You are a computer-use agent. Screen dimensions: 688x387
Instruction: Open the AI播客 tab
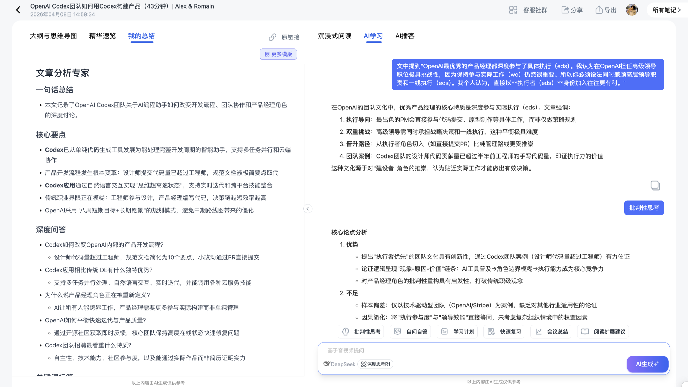coord(405,36)
